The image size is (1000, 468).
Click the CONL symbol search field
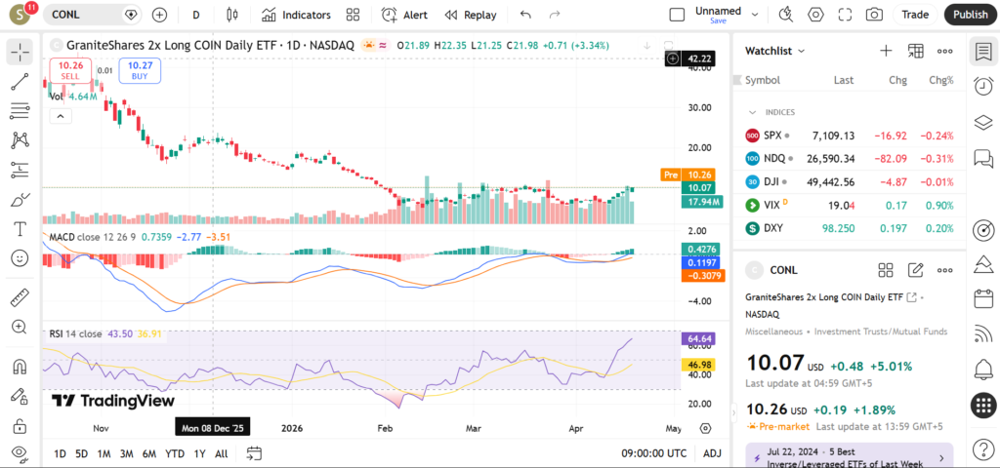tap(86, 15)
